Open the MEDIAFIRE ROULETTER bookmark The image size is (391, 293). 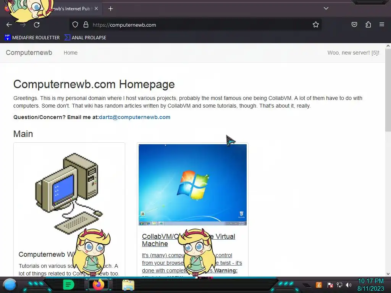(x=32, y=38)
